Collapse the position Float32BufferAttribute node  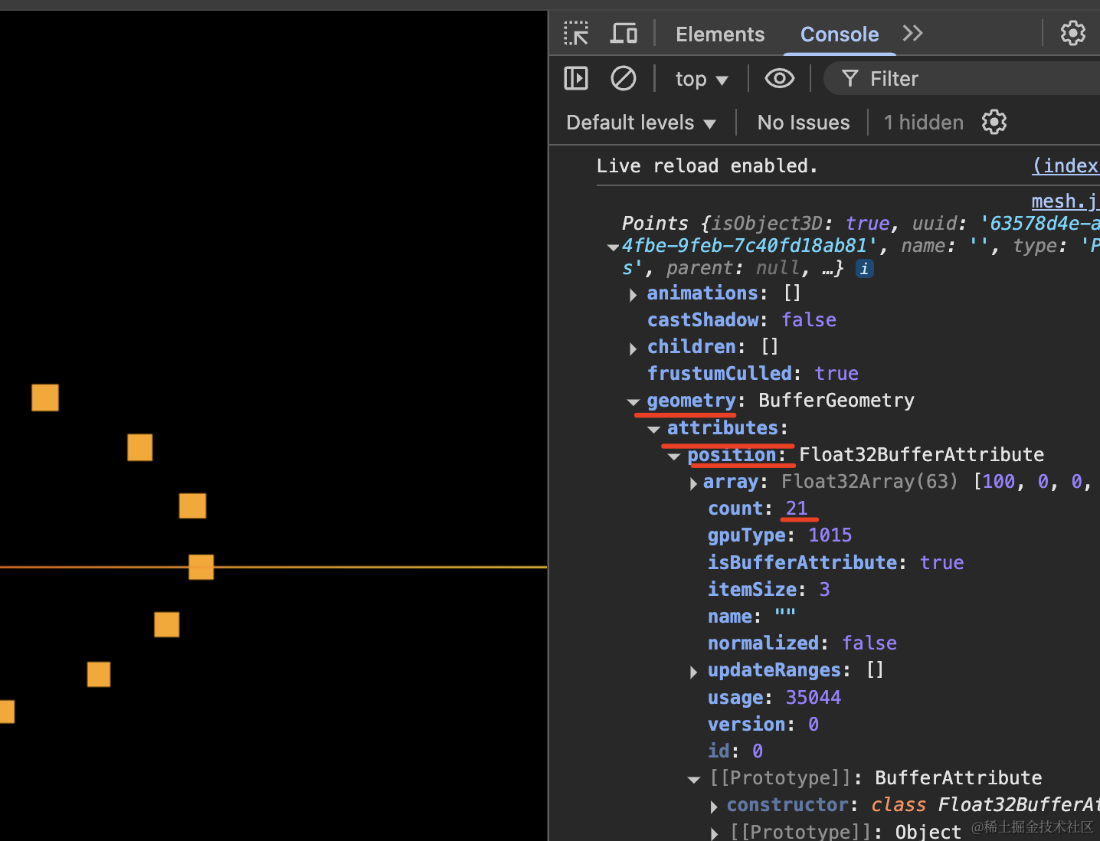click(674, 456)
